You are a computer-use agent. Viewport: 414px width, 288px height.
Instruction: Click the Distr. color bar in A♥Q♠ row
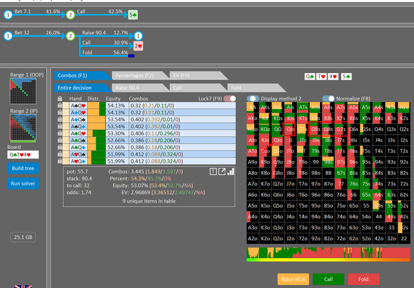(x=96, y=154)
